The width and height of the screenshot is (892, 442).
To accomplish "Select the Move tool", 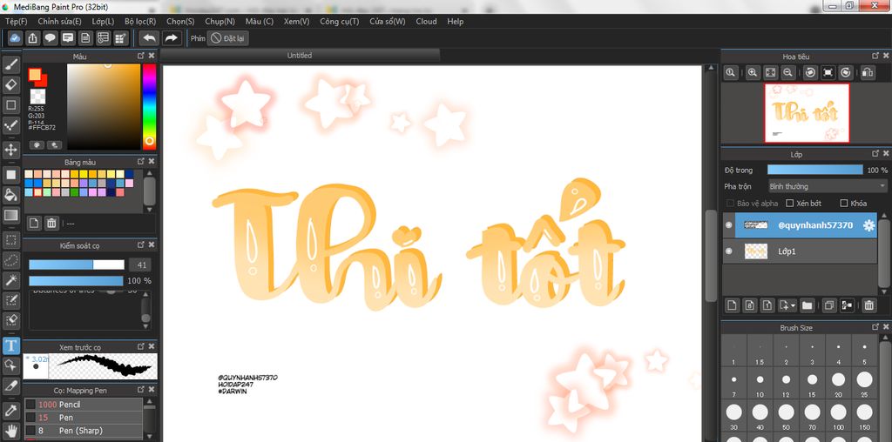I will point(10,150).
